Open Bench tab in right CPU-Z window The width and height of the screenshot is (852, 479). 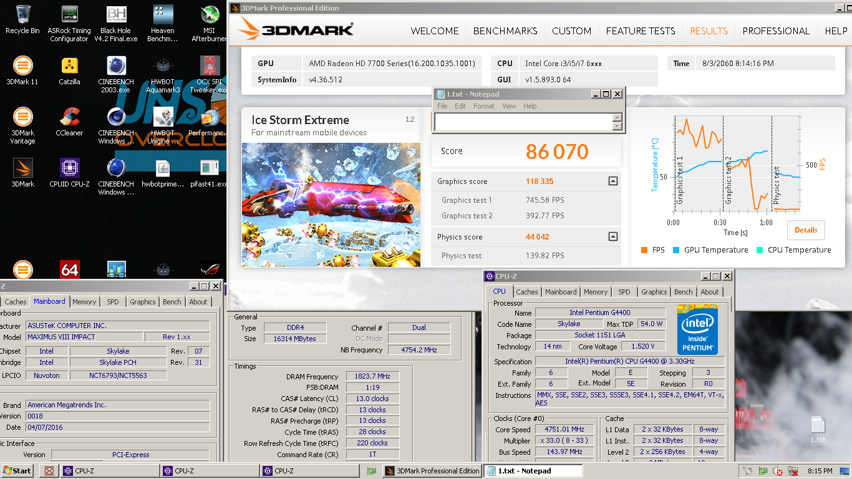coord(683,292)
